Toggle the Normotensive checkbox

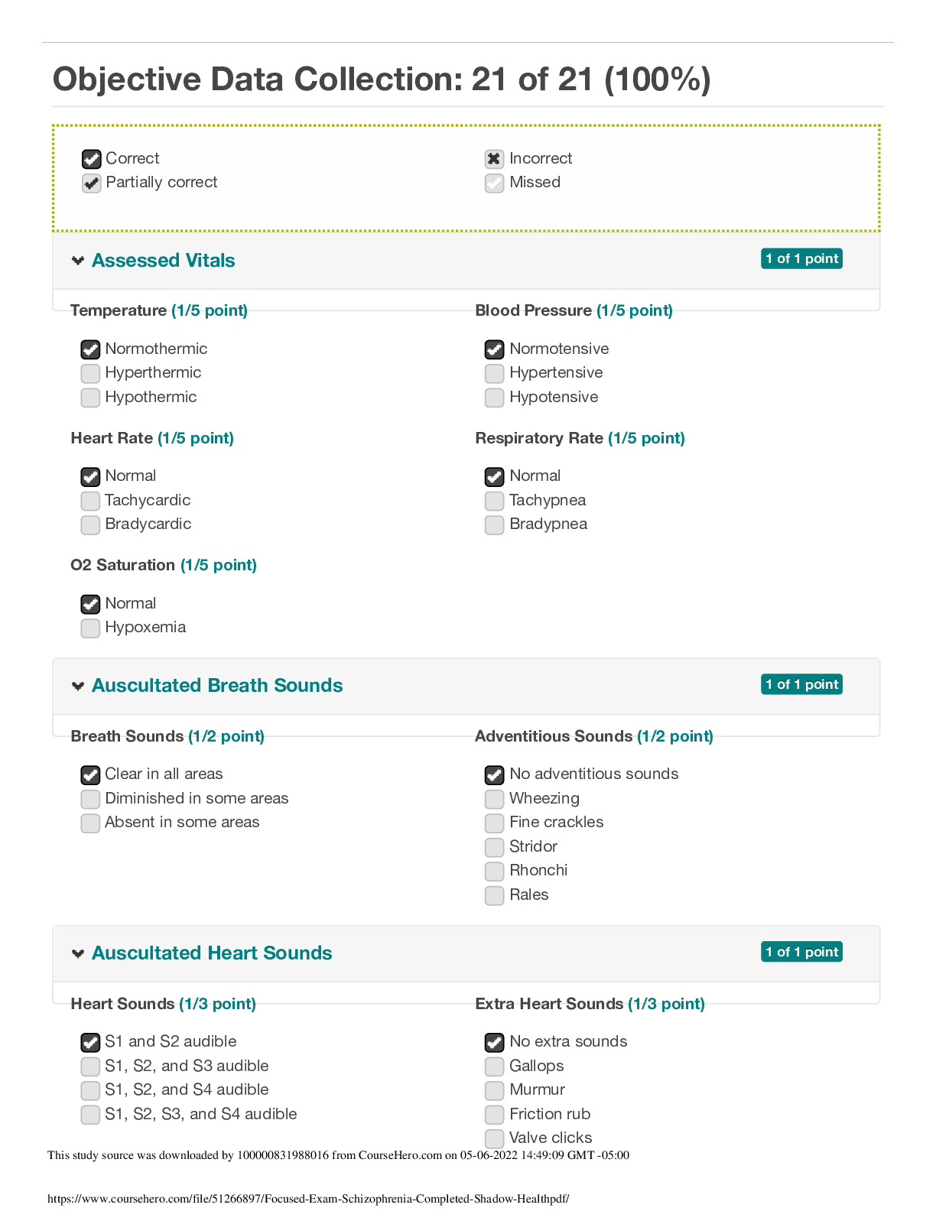[495, 349]
